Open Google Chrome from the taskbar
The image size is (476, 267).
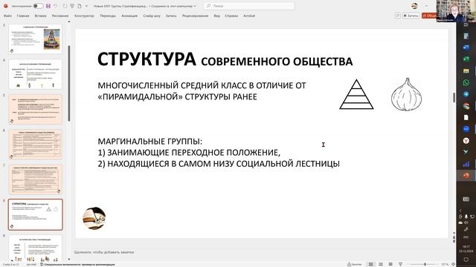click(x=466, y=105)
